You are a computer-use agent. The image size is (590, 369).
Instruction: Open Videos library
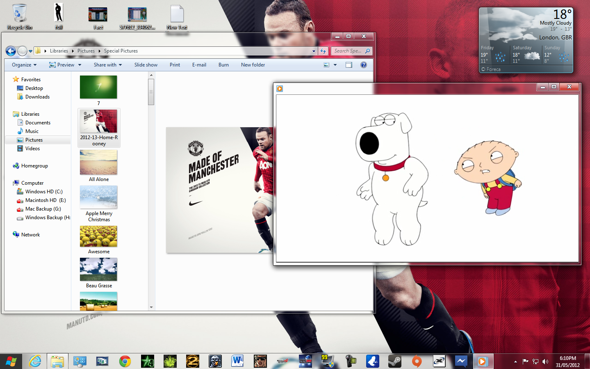pyautogui.click(x=32, y=149)
